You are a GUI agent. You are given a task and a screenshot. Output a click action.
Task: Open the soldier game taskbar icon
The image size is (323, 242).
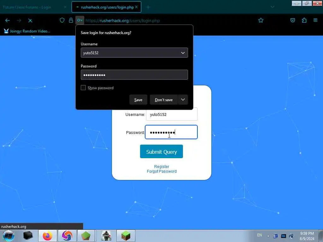106,236
